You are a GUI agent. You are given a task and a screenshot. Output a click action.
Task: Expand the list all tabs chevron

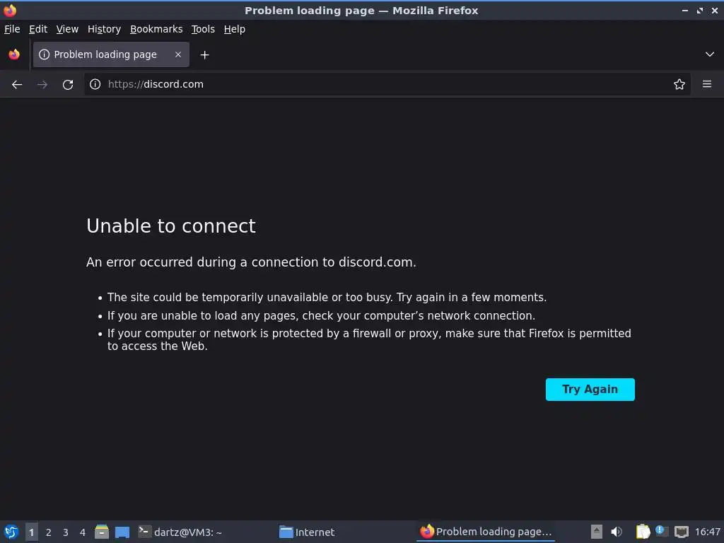(x=710, y=54)
